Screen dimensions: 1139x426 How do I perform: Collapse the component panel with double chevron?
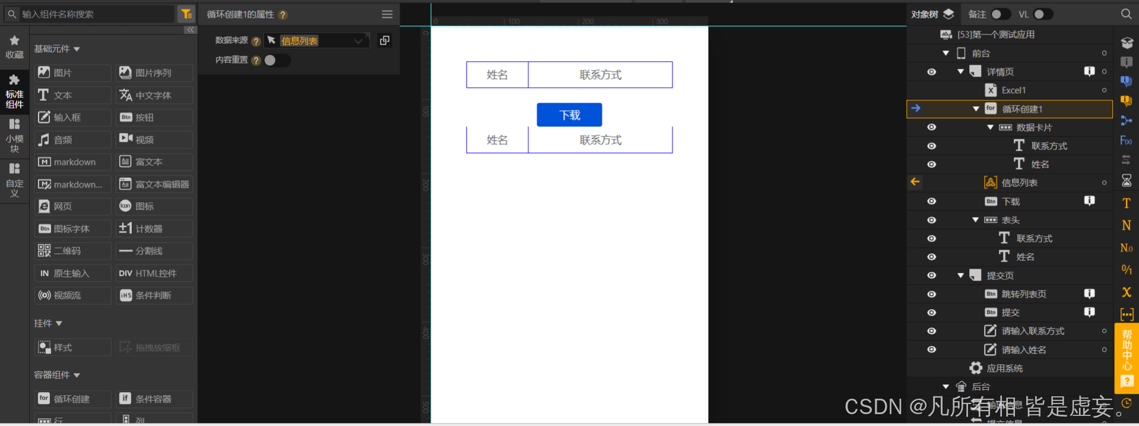point(190,30)
